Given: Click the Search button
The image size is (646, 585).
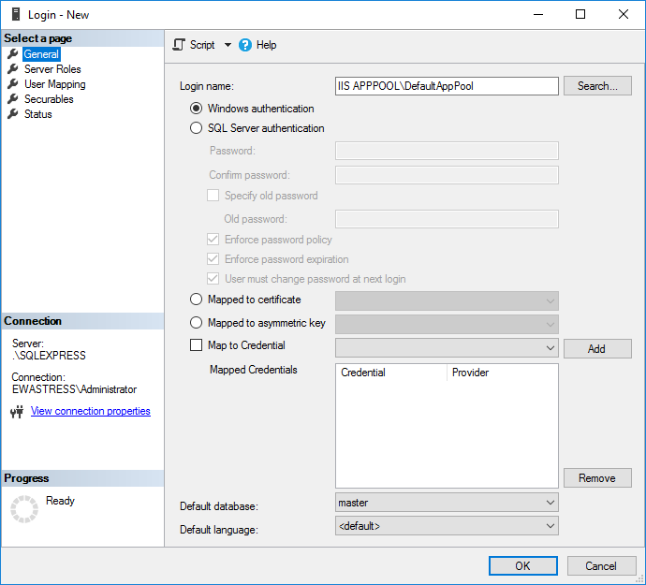Looking at the screenshot, I should pyautogui.click(x=597, y=86).
